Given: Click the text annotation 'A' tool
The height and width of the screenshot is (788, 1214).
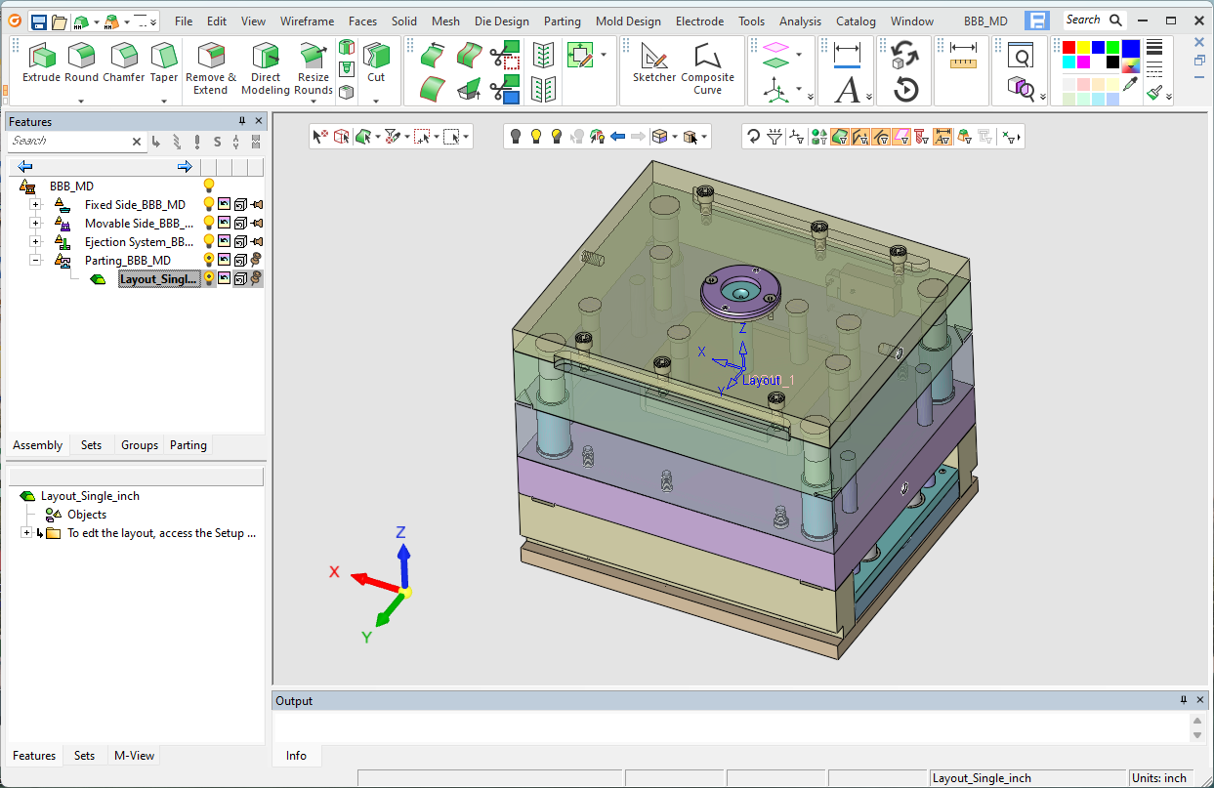Looking at the screenshot, I should (x=848, y=90).
